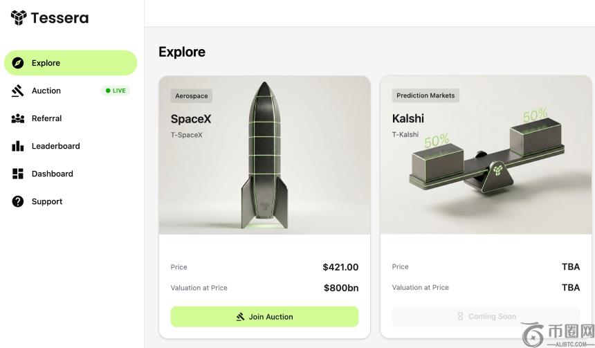The height and width of the screenshot is (348, 595).
Task: Open the Referral section
Action: (x=46, y=118)
